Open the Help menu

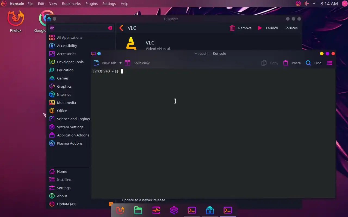(124, 4)
